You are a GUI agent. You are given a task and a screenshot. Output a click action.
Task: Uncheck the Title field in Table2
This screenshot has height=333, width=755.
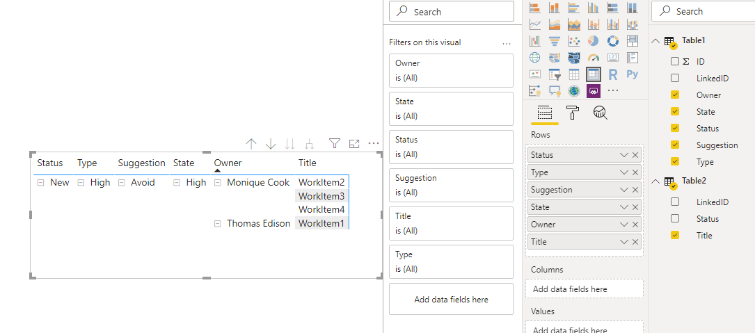(675, 235)
